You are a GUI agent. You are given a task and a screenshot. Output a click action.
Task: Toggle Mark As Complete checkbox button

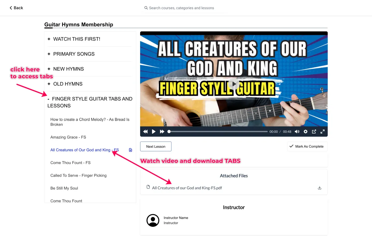pyautogui.click(x=307, y=146)
